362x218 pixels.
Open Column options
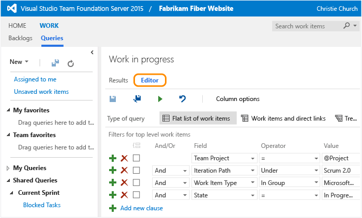tap(238, 99)
